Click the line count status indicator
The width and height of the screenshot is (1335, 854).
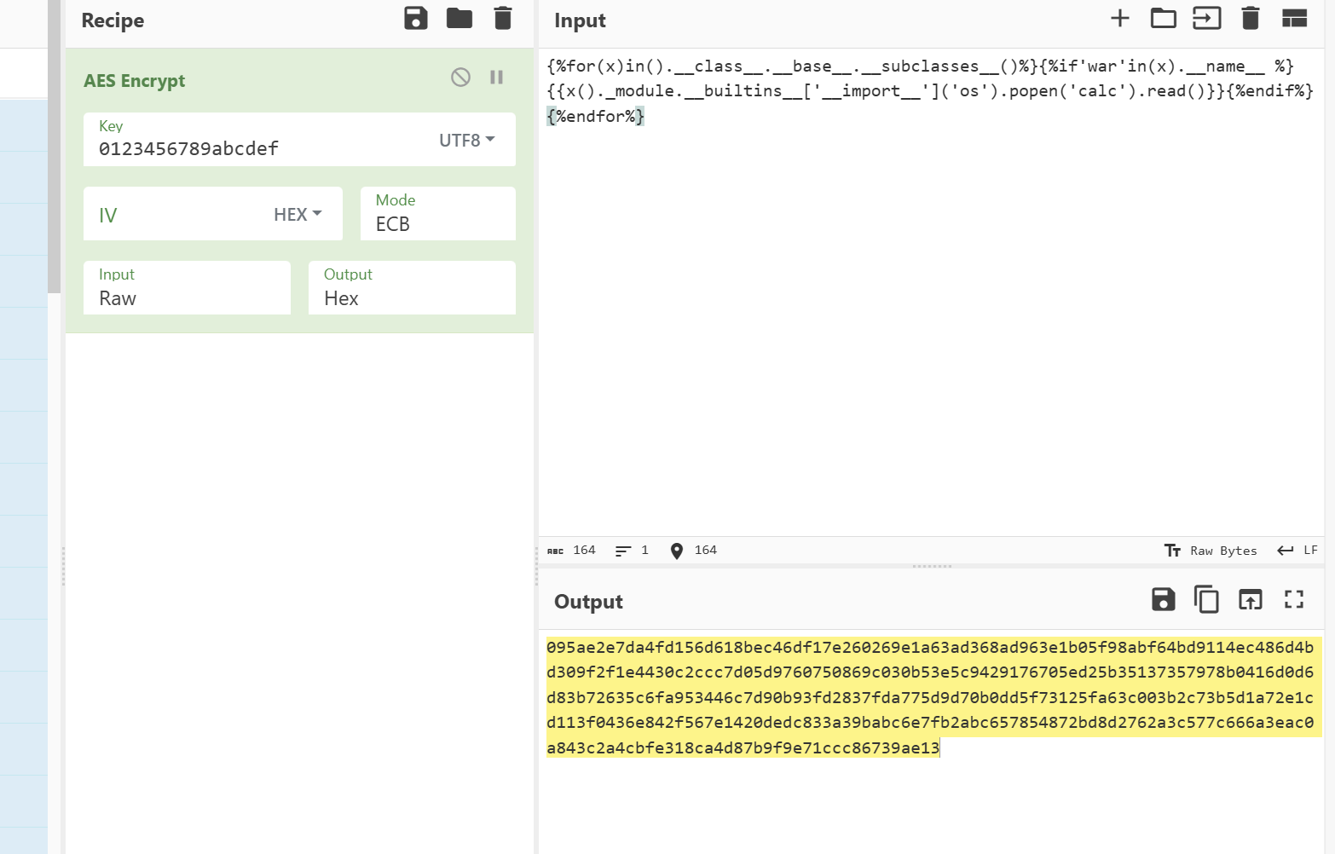pyautogui.click(x=633, y=551)
